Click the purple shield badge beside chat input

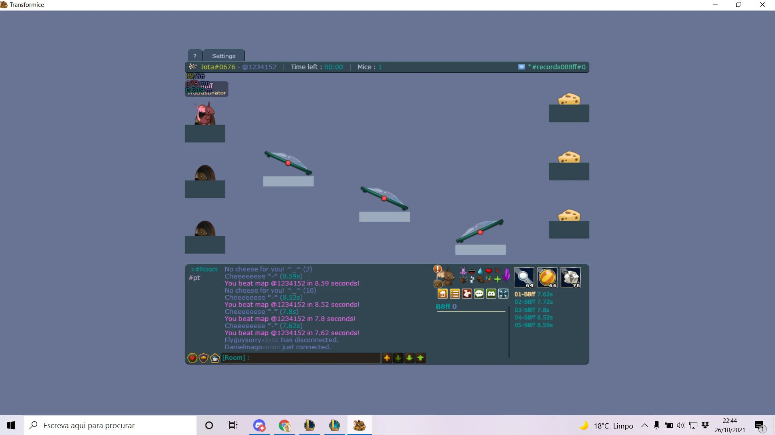(x=203, y=358)
